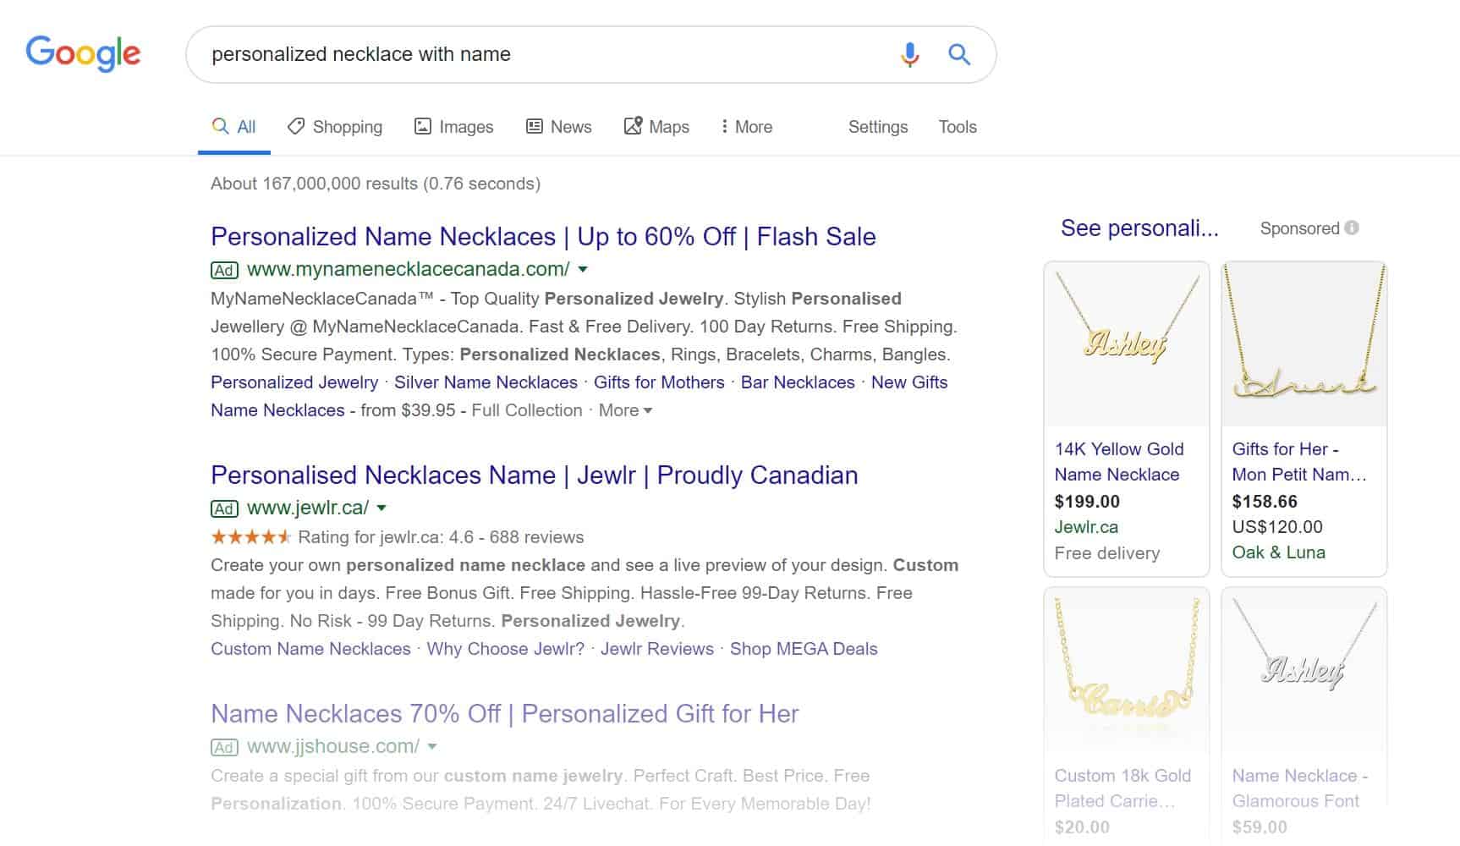Open 'Gifts for Her - Mon Petit Nam…' product
The height and width of the screenshot is (846, 1460).
pos(1299,462)
